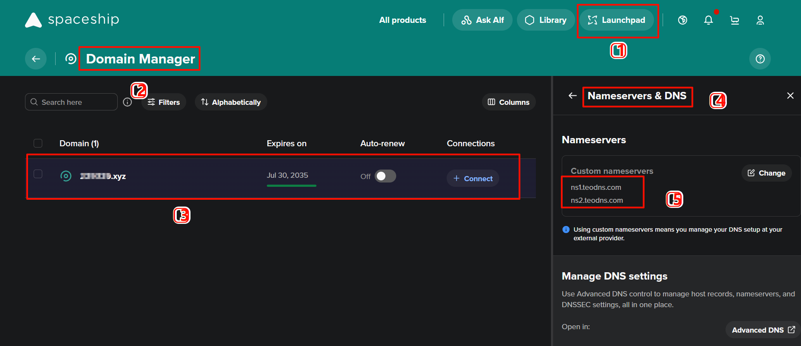The image size is (801, 346).
Task: Open Advanced DNS
Action: [x=763, y=330]
